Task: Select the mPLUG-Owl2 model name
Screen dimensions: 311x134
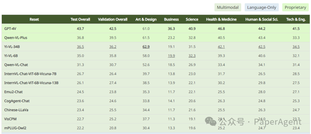Action: coord(15,128)
